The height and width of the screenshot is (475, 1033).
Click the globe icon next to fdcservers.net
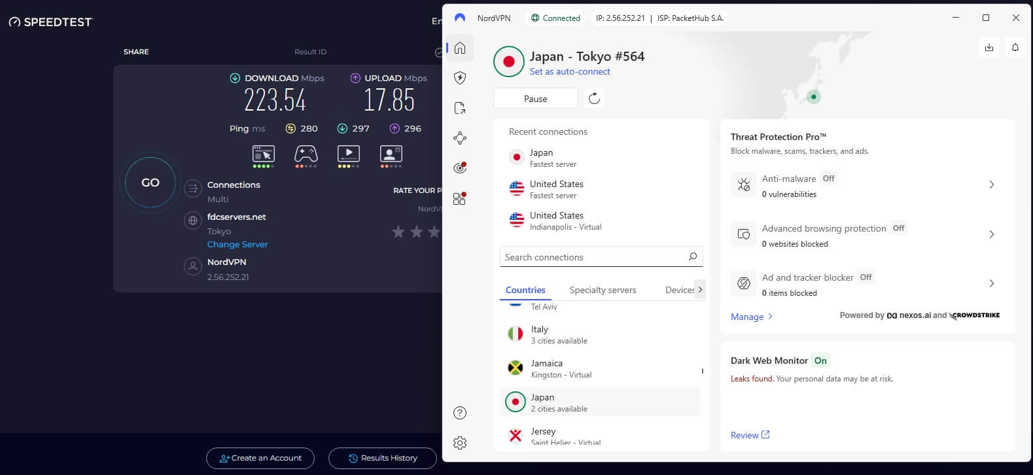click(193, 220)
